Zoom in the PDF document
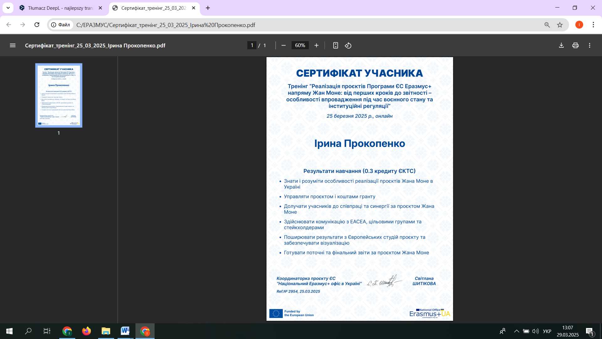Image resolution: width=602 pixels, height=339 pixels. 316,46
